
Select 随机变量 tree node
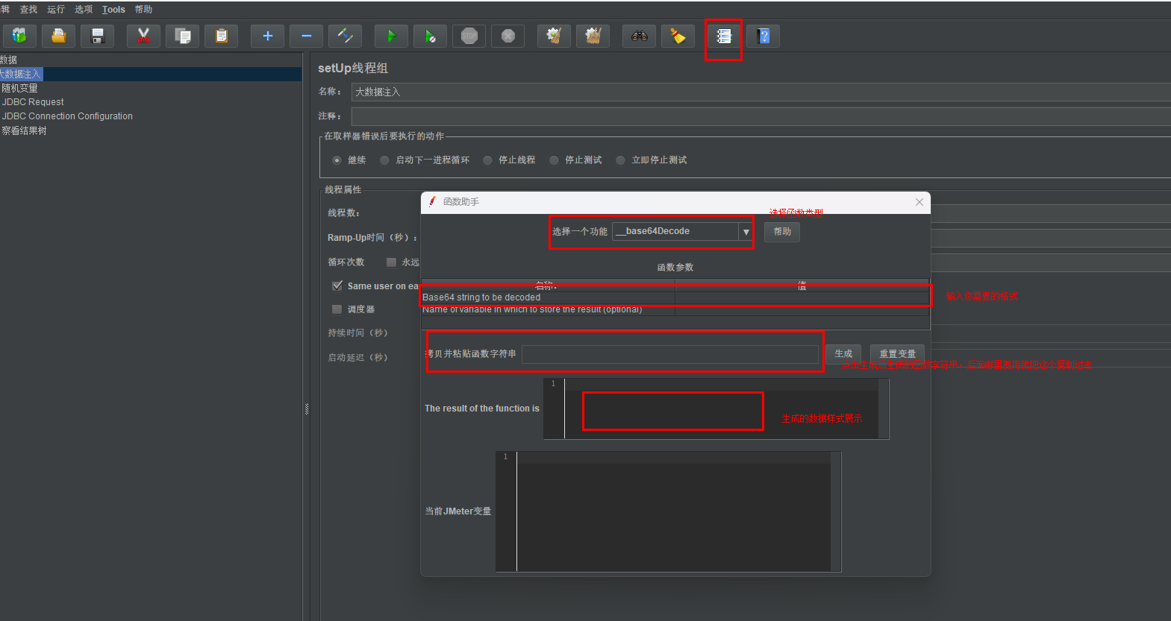point(19,88)
